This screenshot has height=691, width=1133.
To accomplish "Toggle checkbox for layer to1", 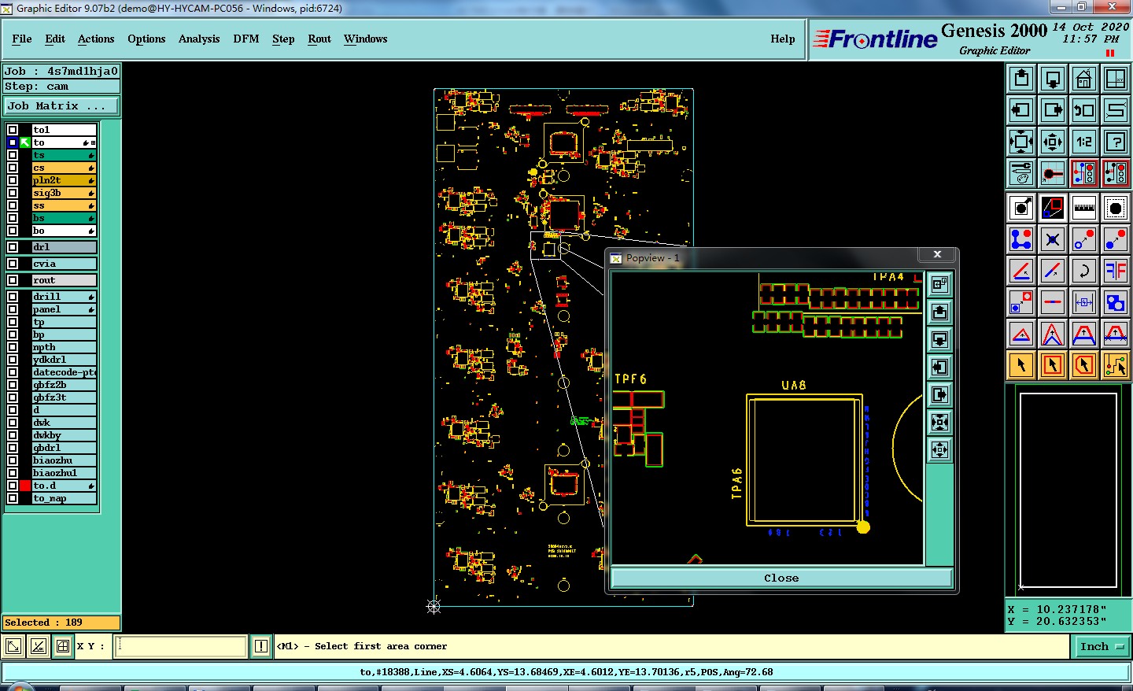I will [x=13, y=130].
